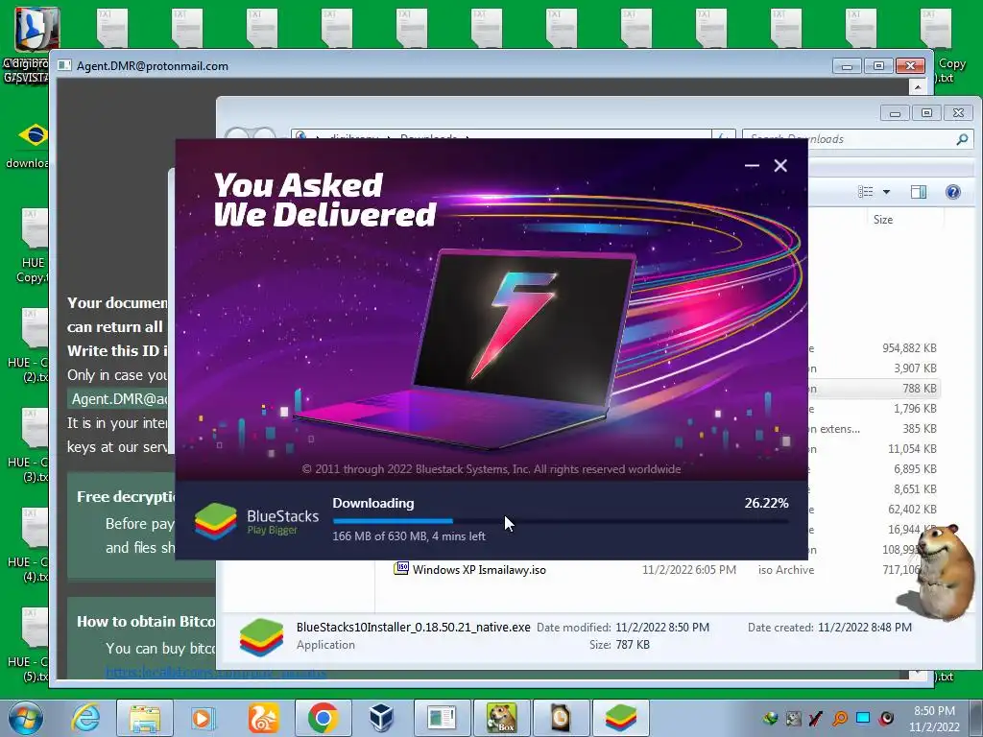The width and height of the screenshot is (983, 737).
Task: Click the iso Archive type cell
Action: pos(786,570)
